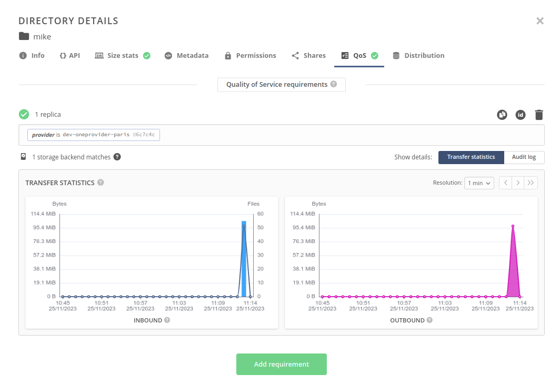The width and height of the screenshot is (560, 384).
Task: Select the QoS tab
Action: tap(359, 56)
